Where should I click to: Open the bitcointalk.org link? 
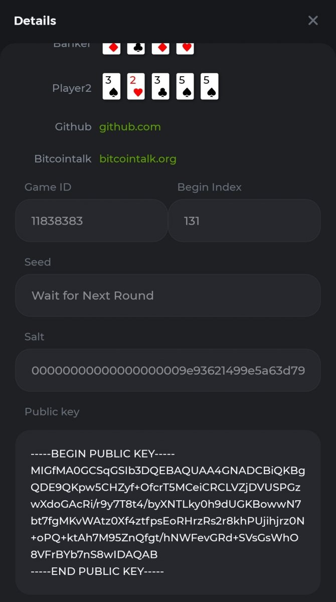pos(138,159)
